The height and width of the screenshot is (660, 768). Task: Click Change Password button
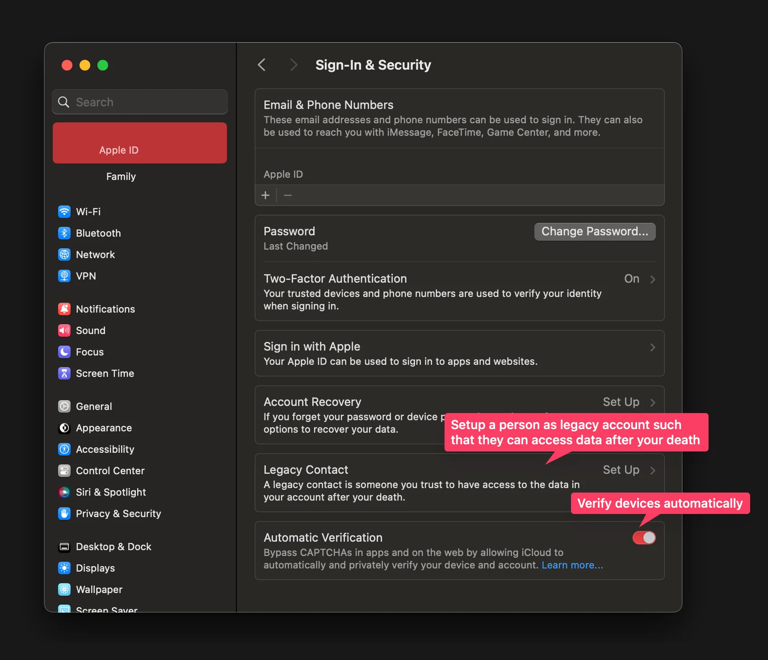(x=595, y=231)
